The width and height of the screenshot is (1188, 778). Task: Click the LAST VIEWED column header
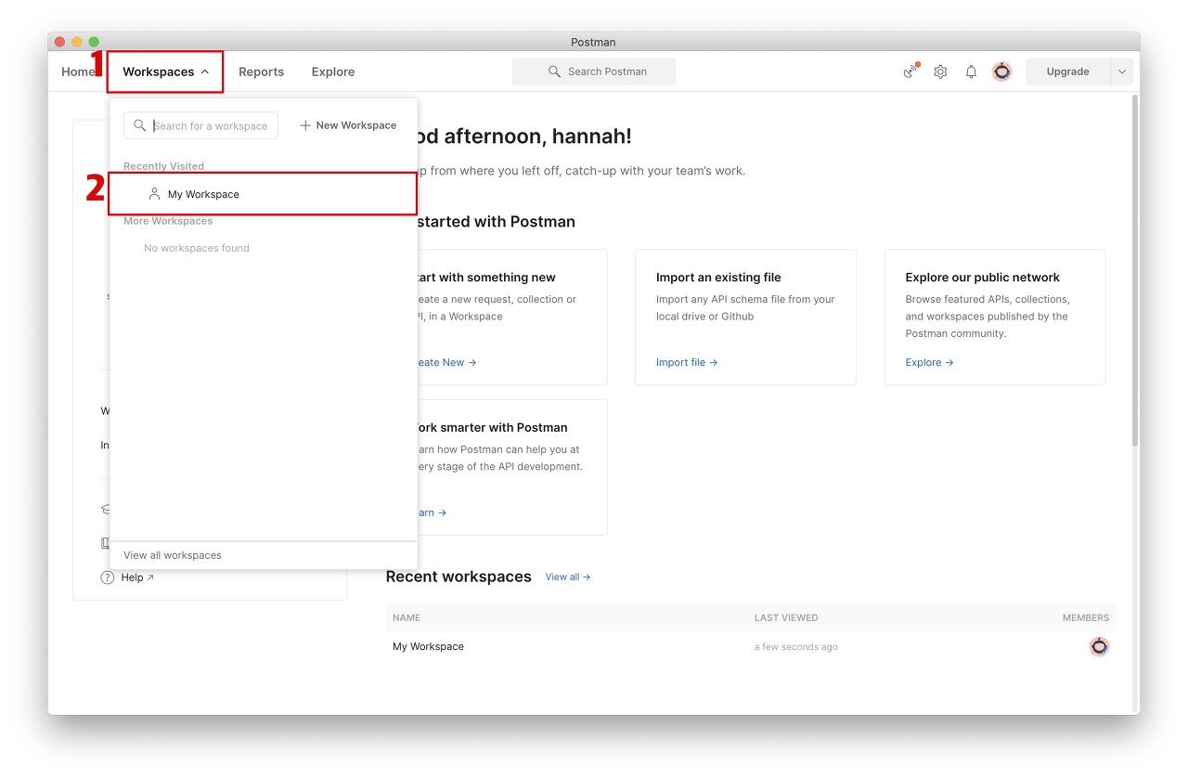point(786,617)
